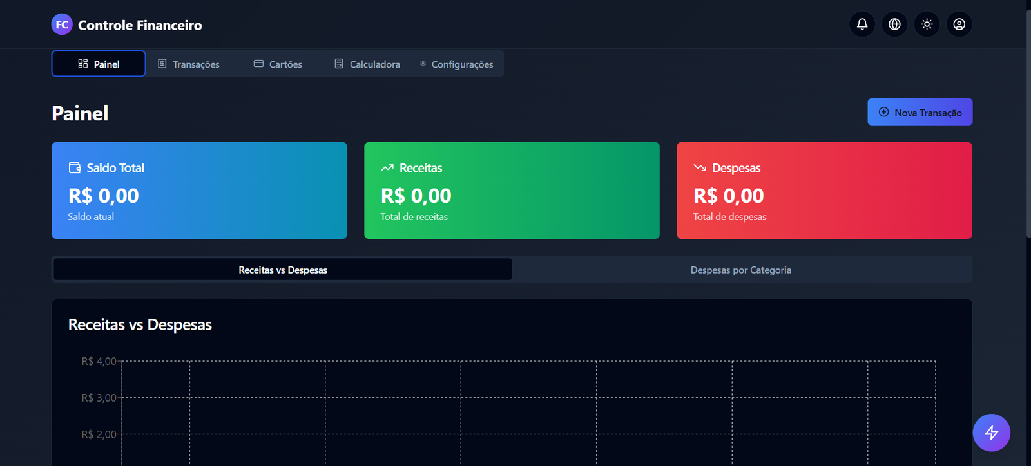Select the Receitas vs Despesas chart toggle
The image size is (1031, 466).
pyautogui.click(x=283, y=270)
